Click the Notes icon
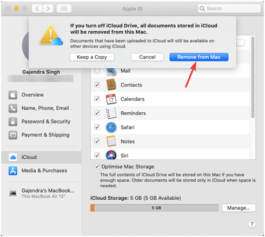Screen dimensions: 265x237 [111, 141]
